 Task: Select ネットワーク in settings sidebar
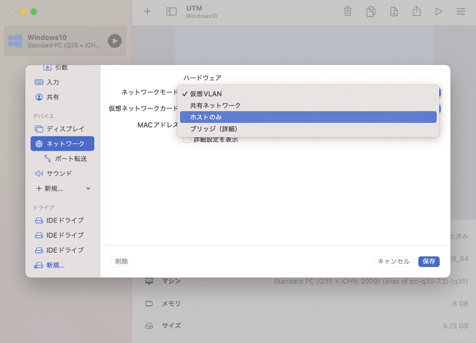pos(62,144)
